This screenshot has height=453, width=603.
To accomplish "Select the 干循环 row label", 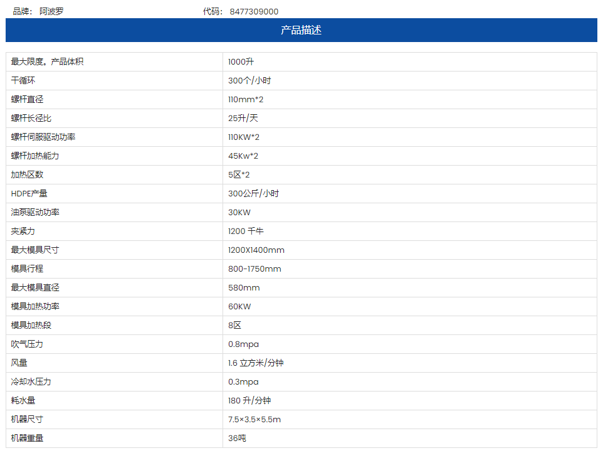I will (x=23, y=80).
